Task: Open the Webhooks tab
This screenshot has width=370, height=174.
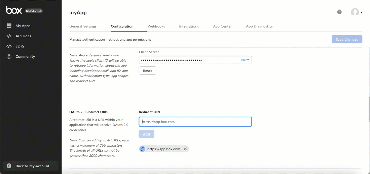Action: click(156, 26)
